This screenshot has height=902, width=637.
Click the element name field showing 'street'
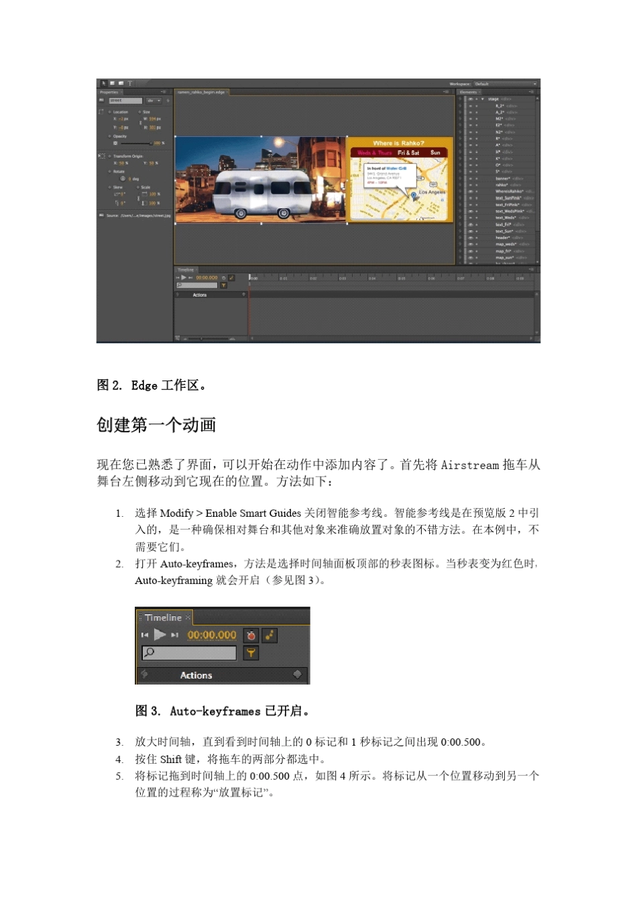125,101
